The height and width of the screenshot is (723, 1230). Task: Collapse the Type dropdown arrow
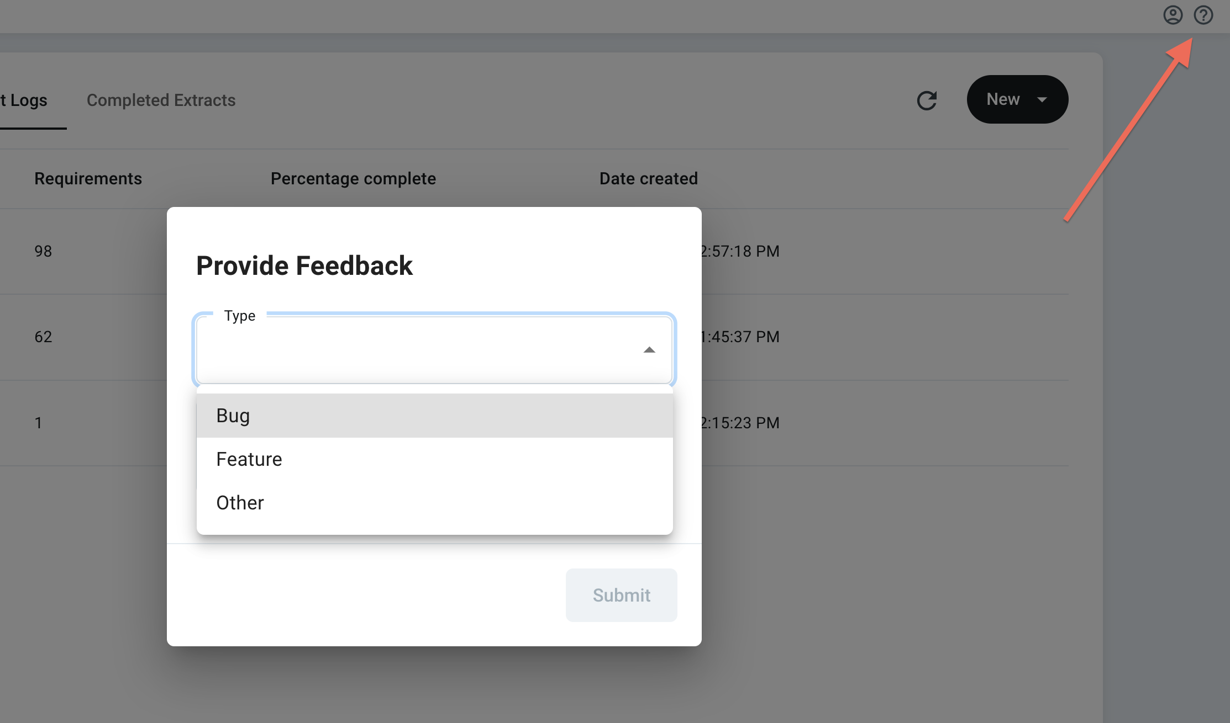(x=649, y=350)
